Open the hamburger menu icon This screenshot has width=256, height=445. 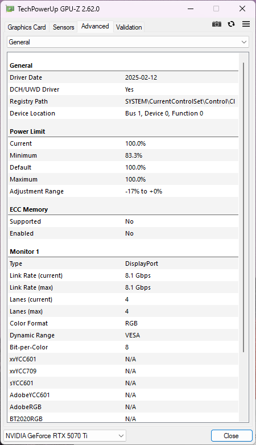point(246,24)
